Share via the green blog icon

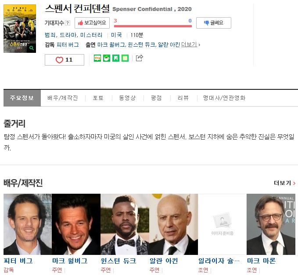coord(97,58)
